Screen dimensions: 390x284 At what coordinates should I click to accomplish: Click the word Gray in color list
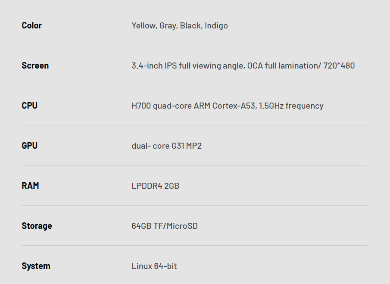click(168, 26)
